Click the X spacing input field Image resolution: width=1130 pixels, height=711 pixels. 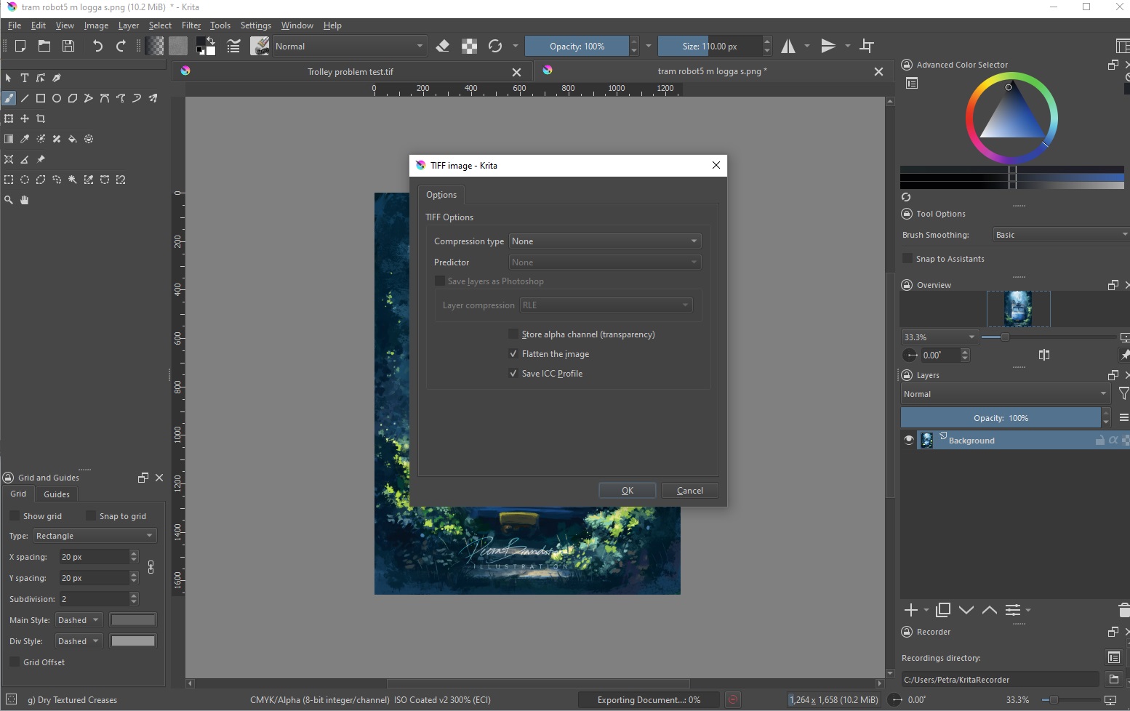pyautogui.click(x=93, y=557)
